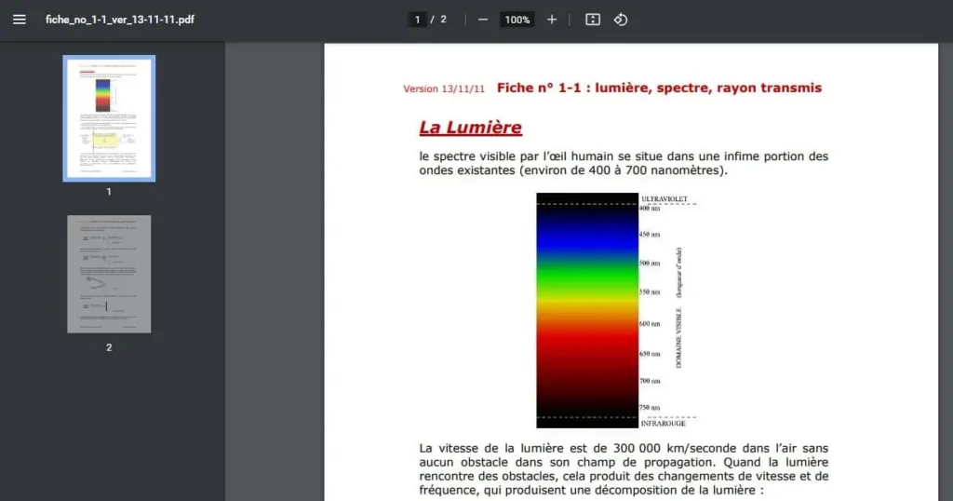
Task: Click the '600 nm' wavelength label
Action: [x=650, y=324]
